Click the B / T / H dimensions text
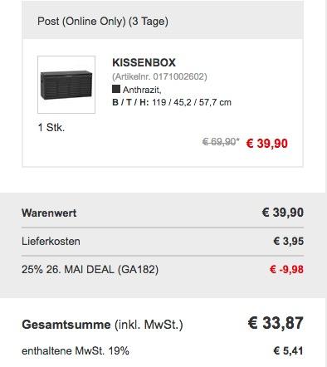 tap(172, 102)
